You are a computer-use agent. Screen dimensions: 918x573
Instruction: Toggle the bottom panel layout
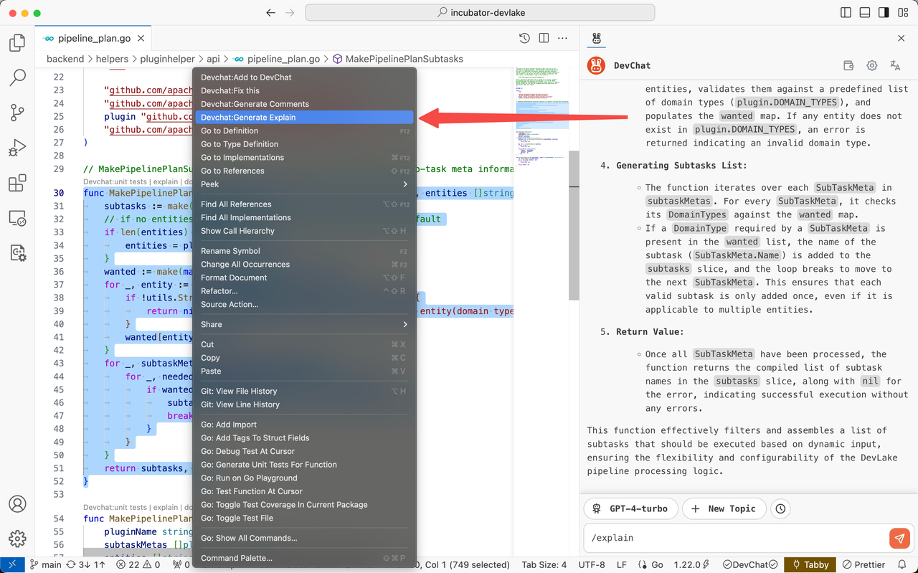tap(865, 13)
